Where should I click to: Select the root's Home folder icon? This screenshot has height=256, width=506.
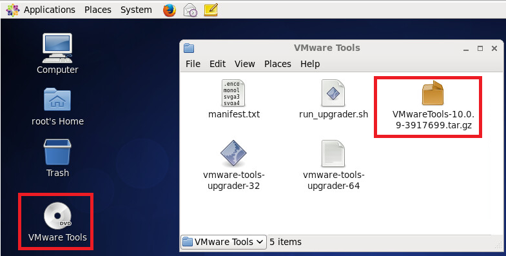(x=57, y=99)
